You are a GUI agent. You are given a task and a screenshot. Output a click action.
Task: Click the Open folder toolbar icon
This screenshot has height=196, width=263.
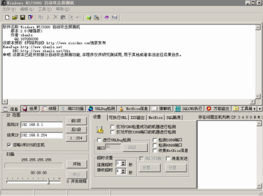click(x=15, y=17)
